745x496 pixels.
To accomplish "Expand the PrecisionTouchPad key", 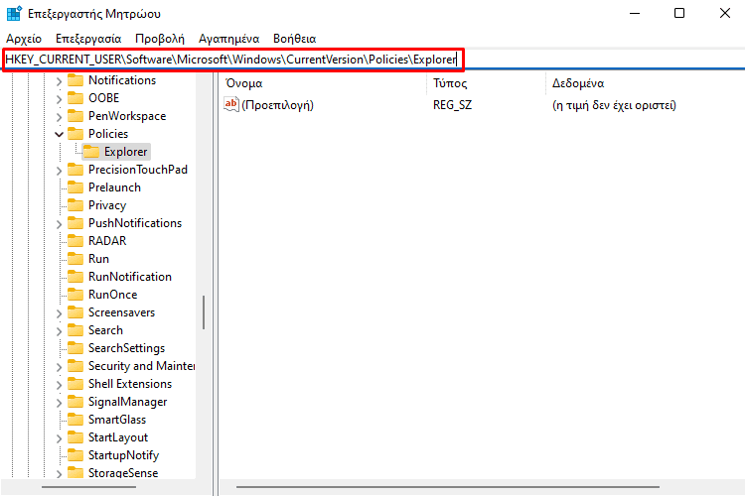I will point(59,171).
